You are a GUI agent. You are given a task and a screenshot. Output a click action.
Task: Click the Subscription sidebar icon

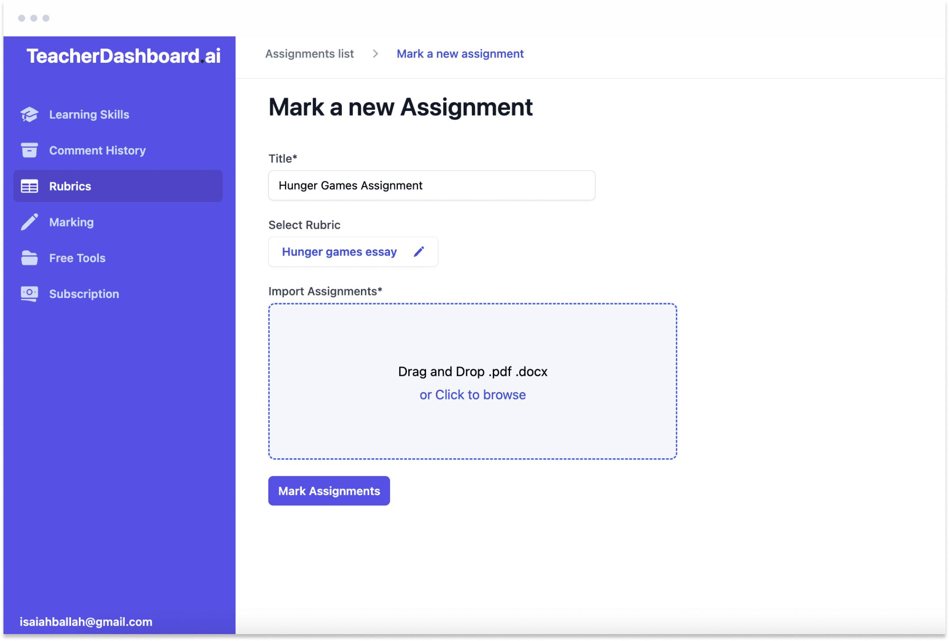pos(29,293)
